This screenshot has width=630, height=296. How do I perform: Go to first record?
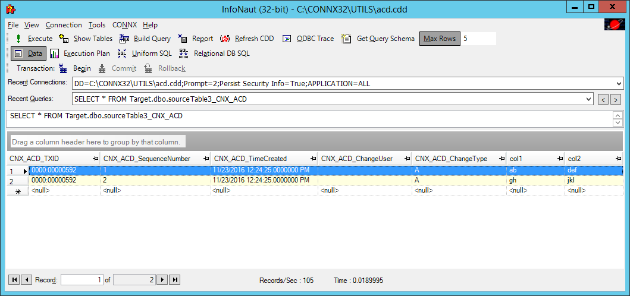14,279
